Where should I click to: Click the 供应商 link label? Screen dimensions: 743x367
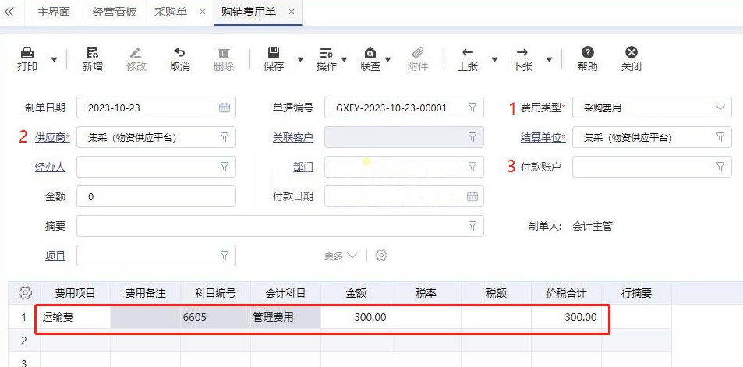(51, 138)
